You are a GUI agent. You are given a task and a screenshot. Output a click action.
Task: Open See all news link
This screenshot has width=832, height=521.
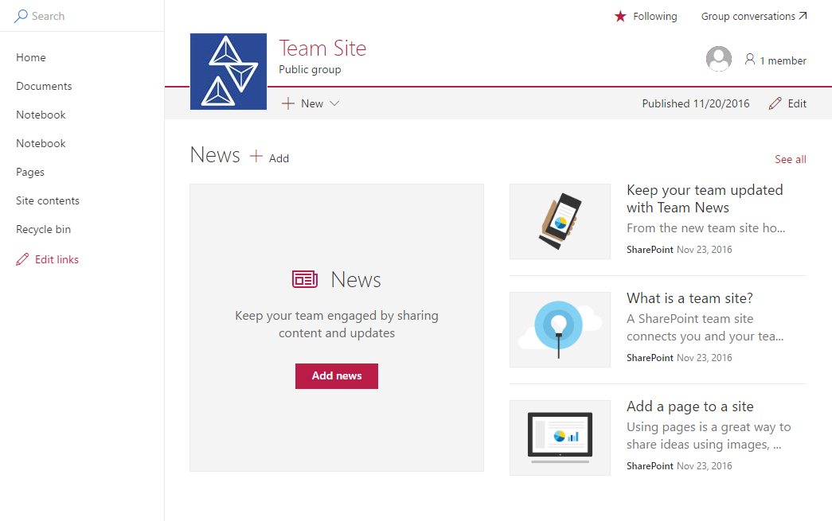(790, 159)
